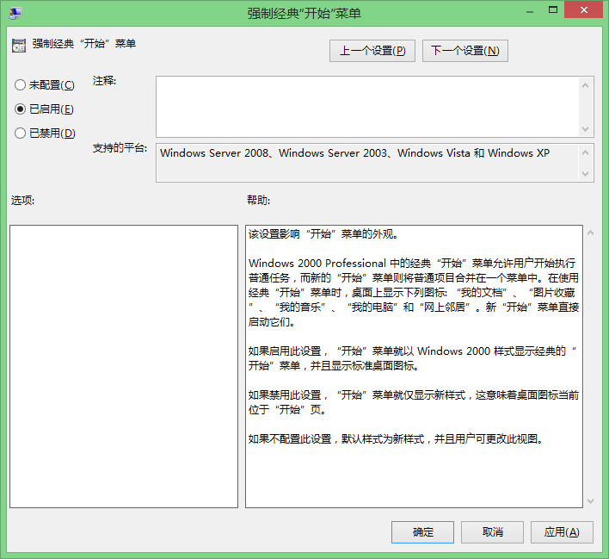
Task: Go to 上一个设置
Action: [372, 51]
